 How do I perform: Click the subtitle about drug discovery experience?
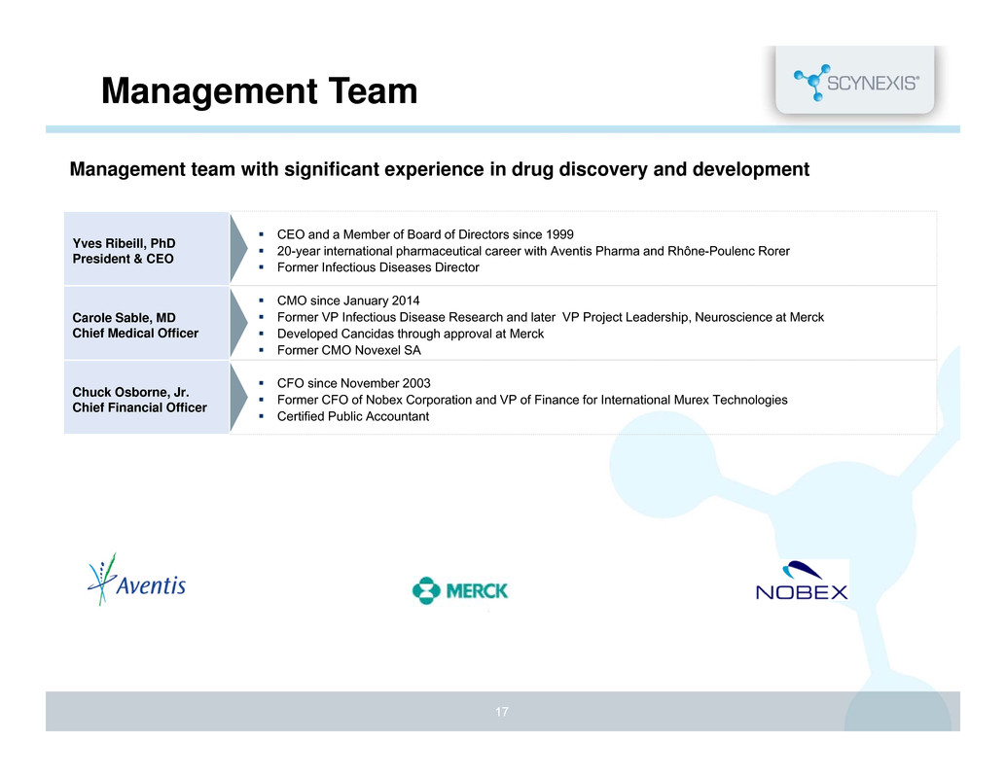coord(439,170)
